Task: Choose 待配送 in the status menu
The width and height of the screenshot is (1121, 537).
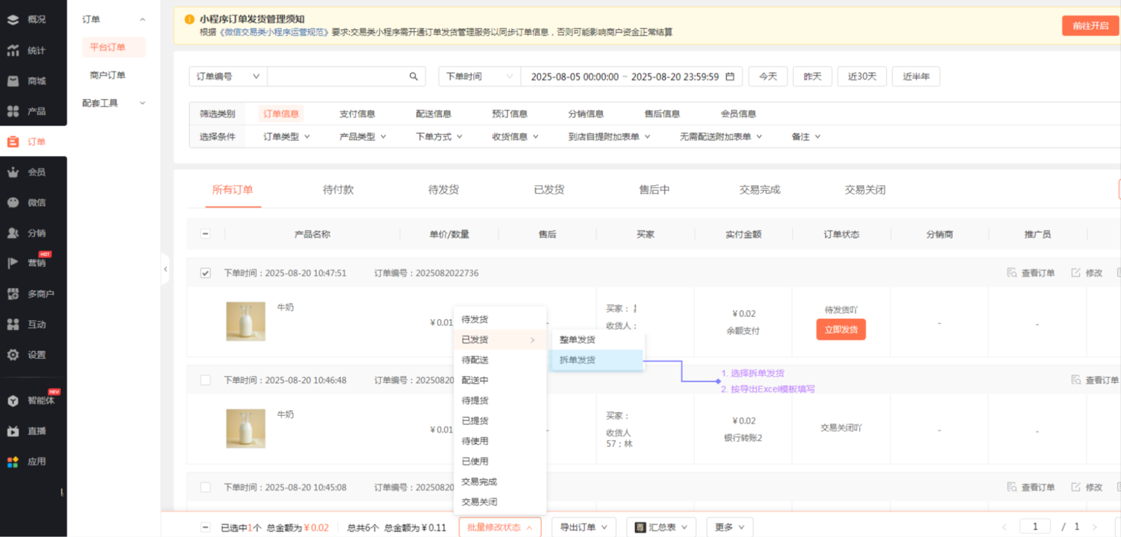Action: 500,360
